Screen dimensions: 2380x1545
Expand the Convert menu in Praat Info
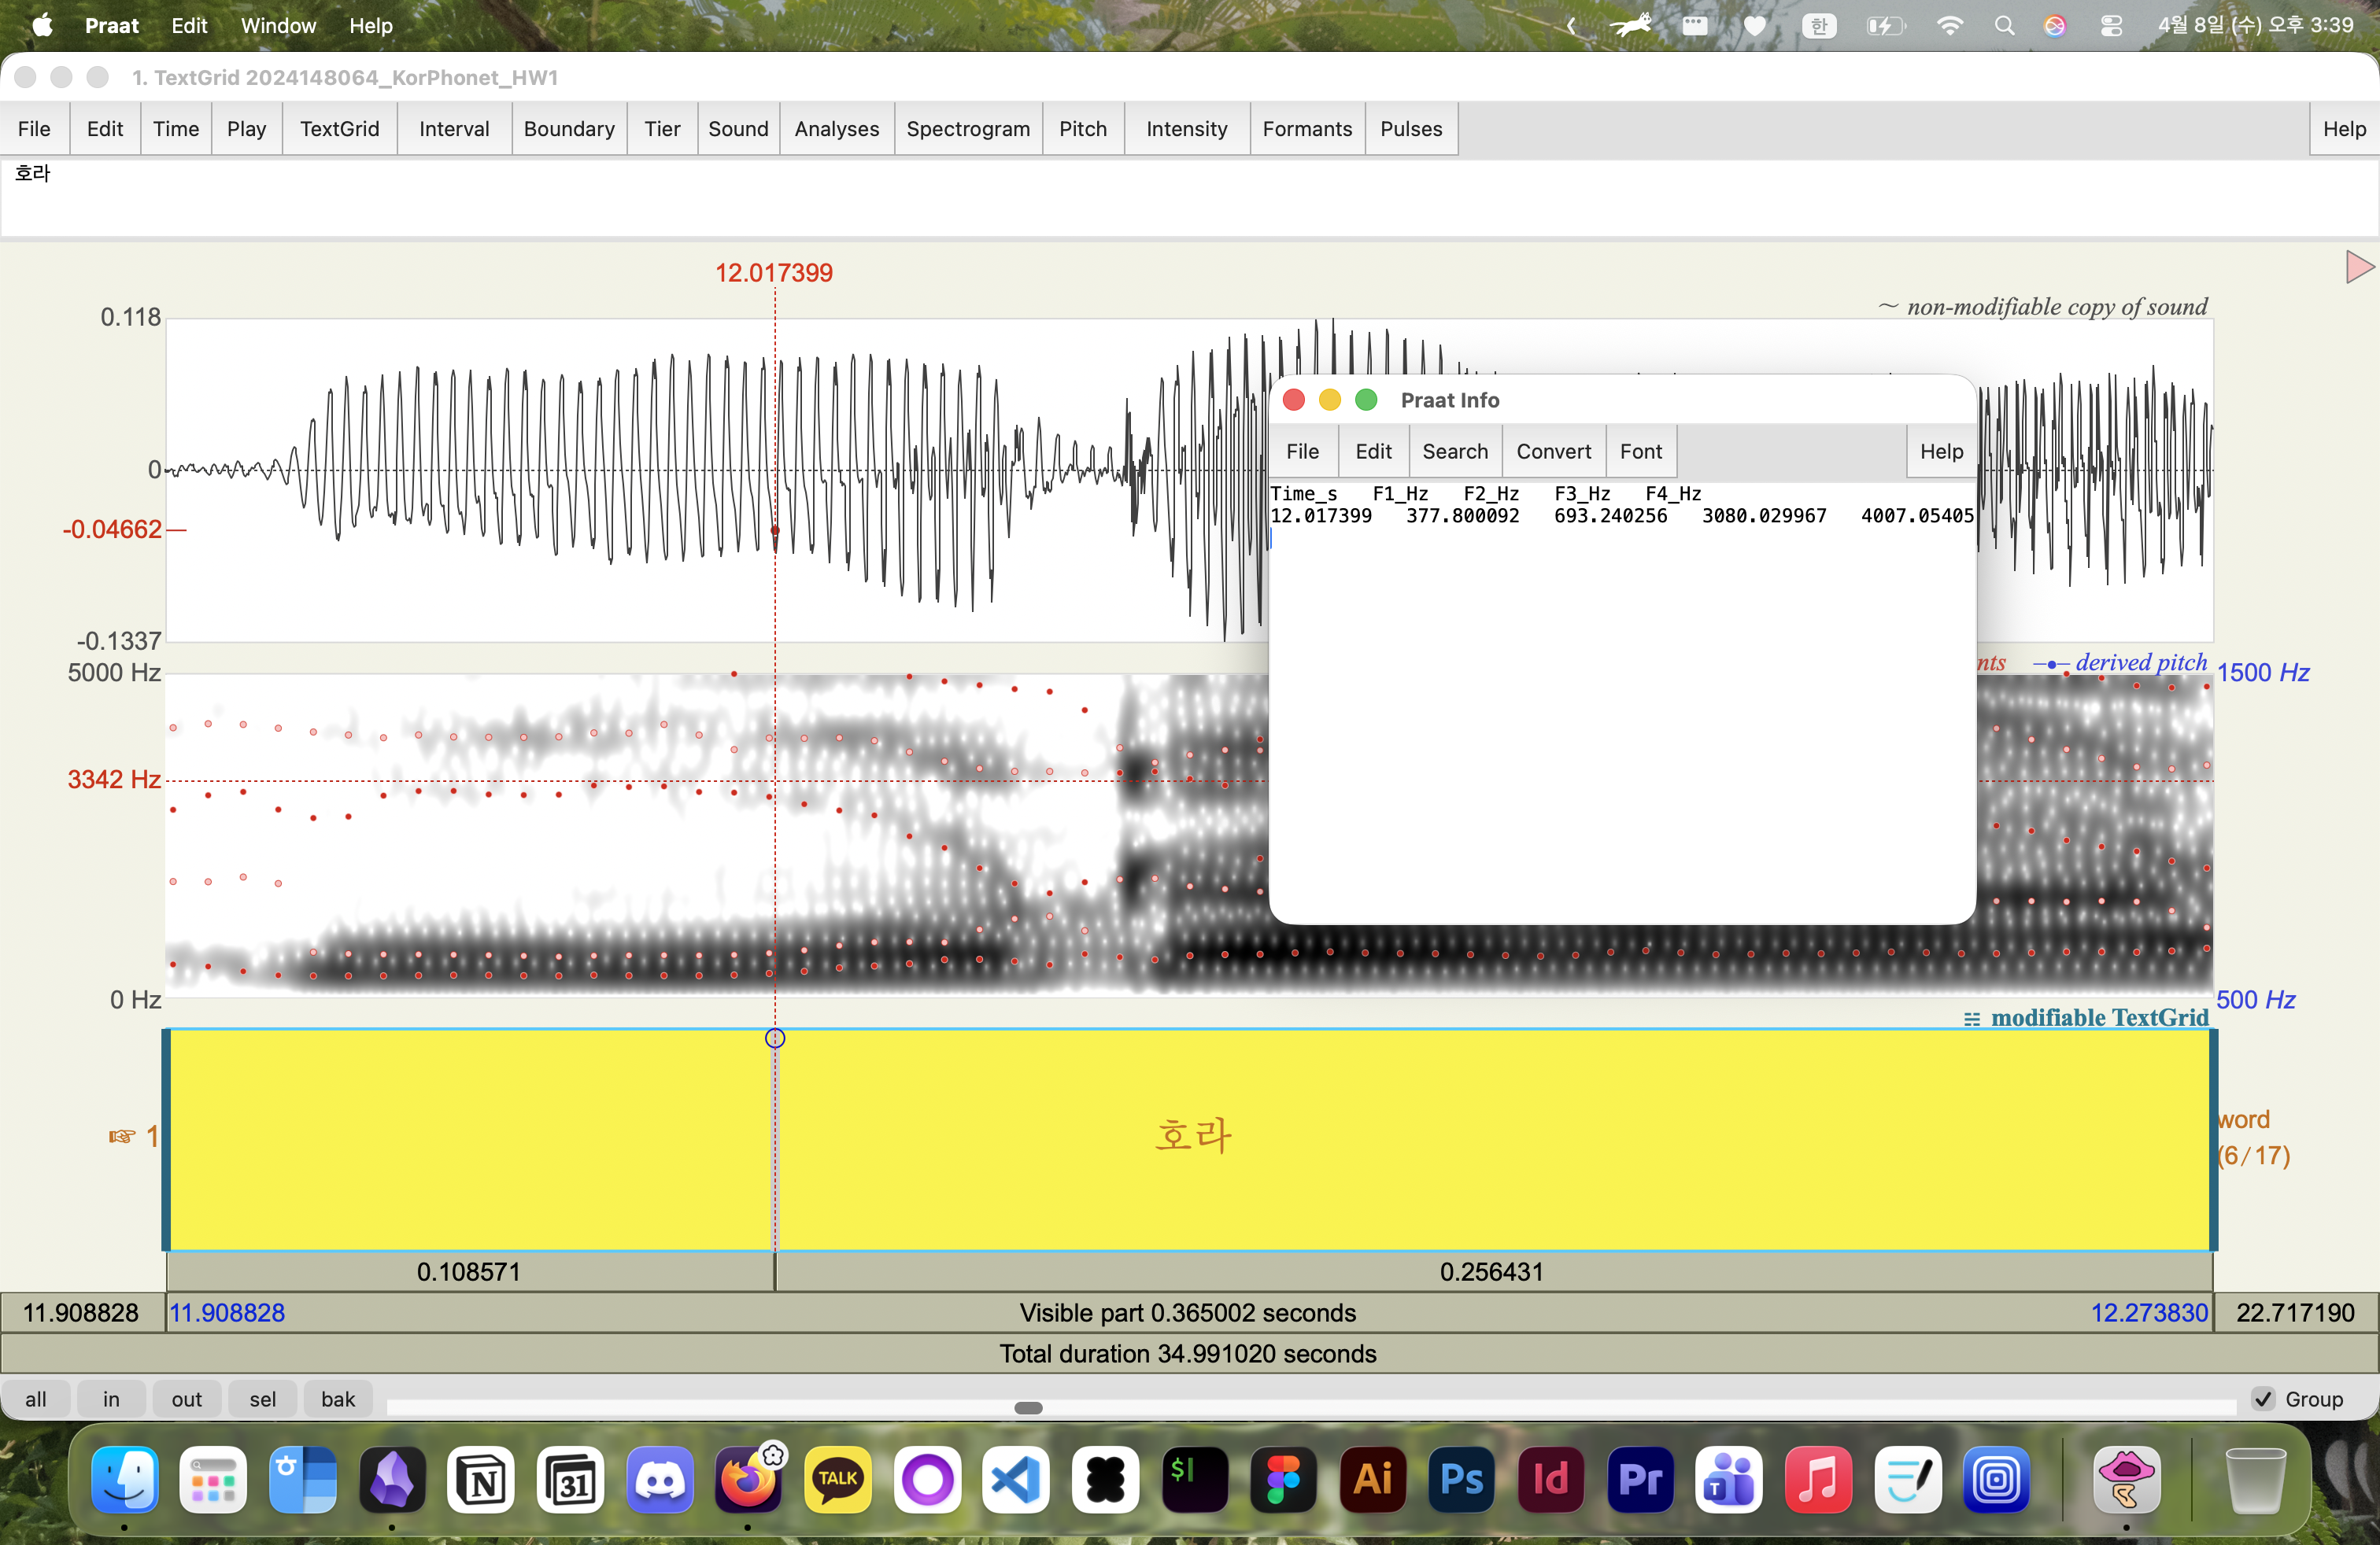pyautogui.click(x=1553, y=452)
